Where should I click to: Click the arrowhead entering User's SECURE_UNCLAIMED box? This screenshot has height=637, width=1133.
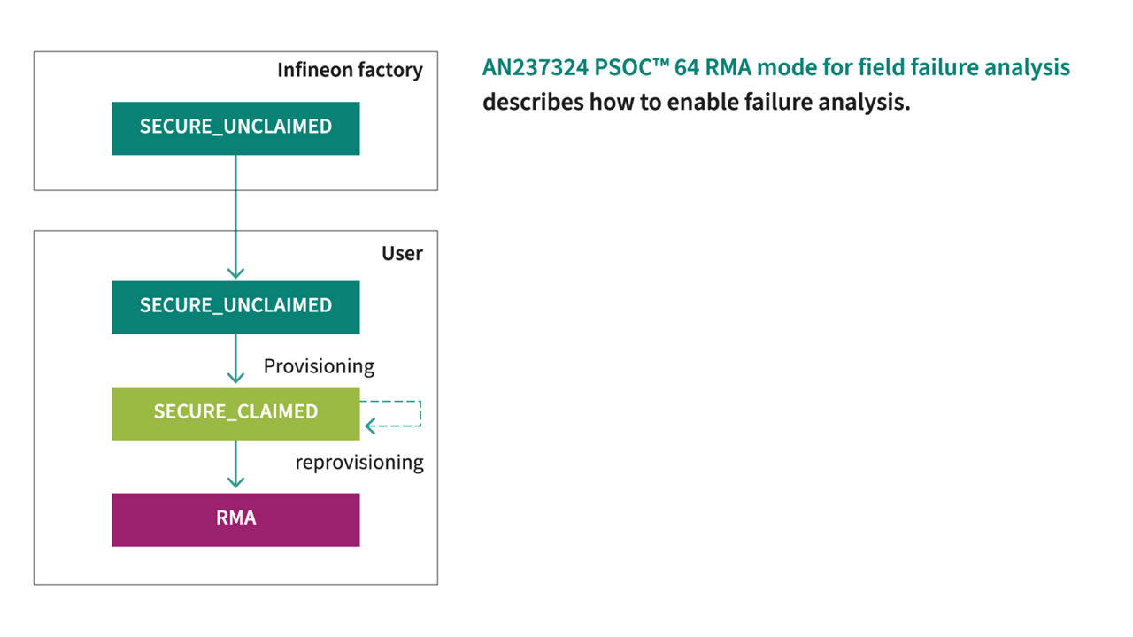click(235, 272)
